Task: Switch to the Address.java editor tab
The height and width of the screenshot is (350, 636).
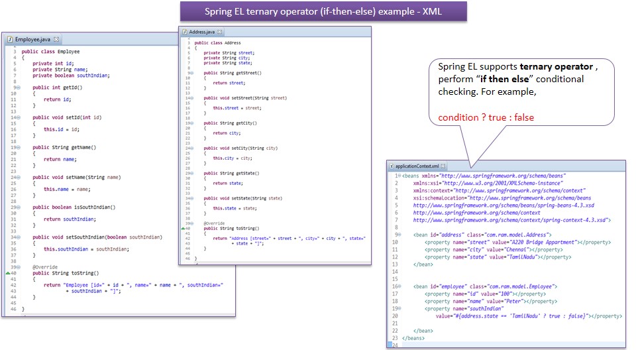Action: coord(201,32)
